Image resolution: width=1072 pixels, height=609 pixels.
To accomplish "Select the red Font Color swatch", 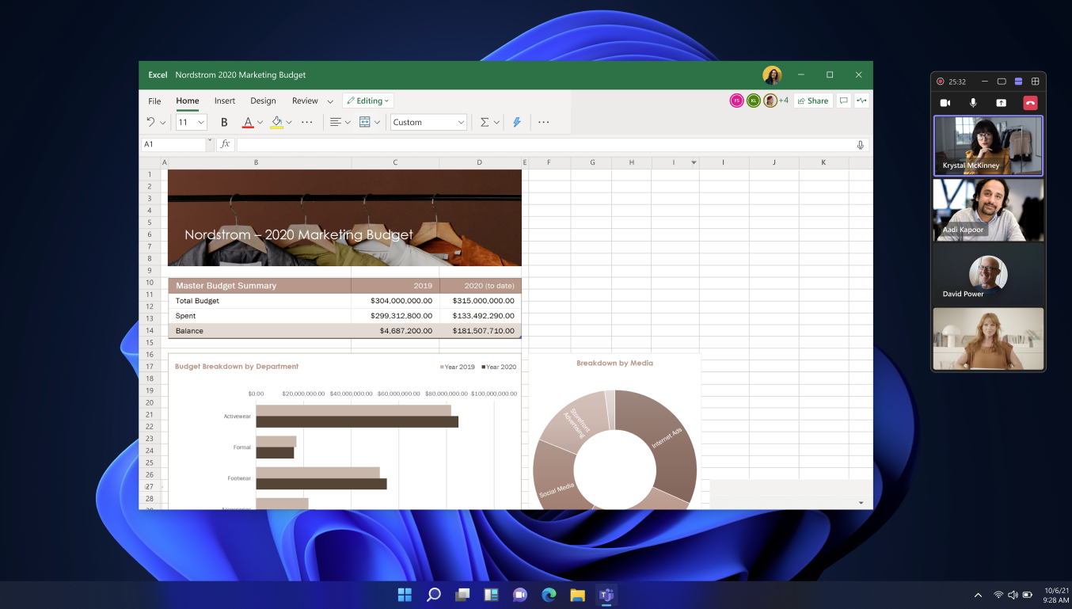I will 249,122.
